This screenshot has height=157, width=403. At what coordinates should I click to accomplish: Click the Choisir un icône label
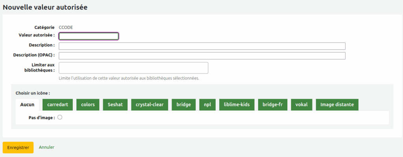(33, 93)
